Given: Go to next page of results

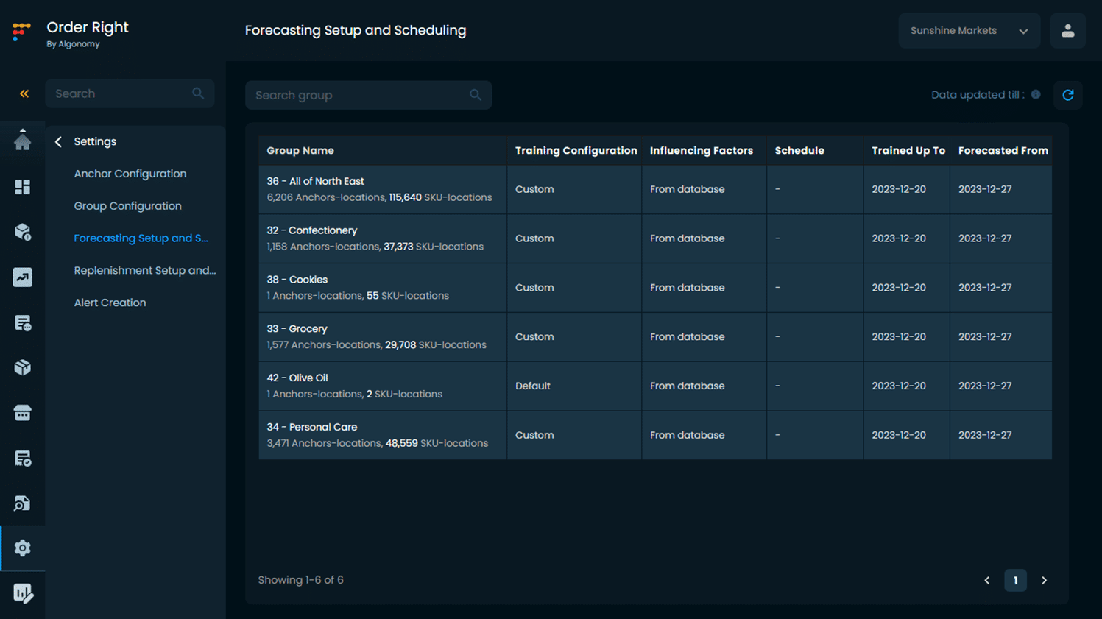Looking at the screenshot, I should 1044,581.
